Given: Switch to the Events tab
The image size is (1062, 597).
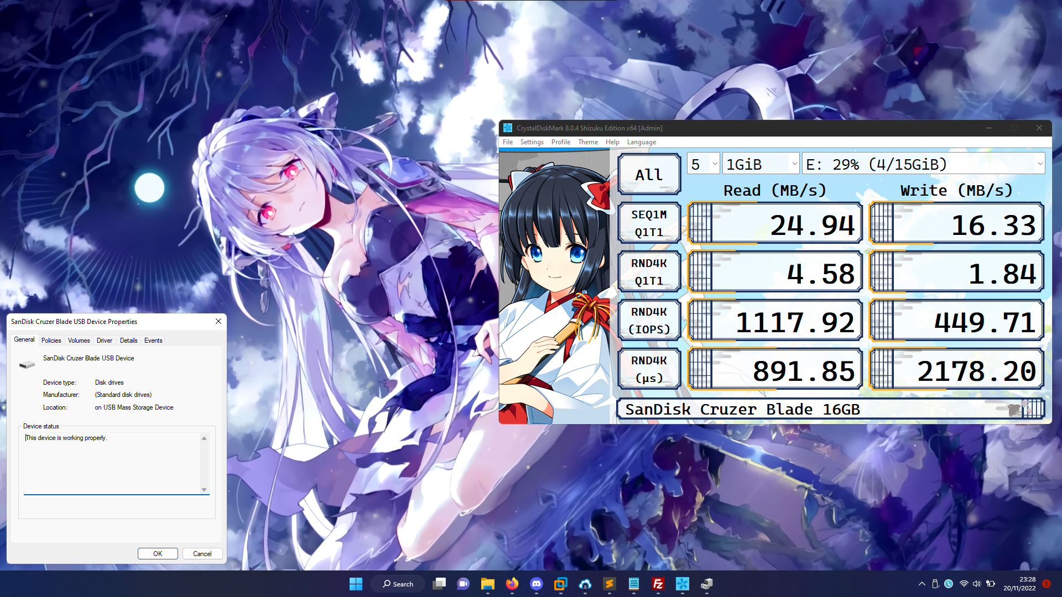Looking at the screenshot, I should pyautogui.click(x=153, y=341).
